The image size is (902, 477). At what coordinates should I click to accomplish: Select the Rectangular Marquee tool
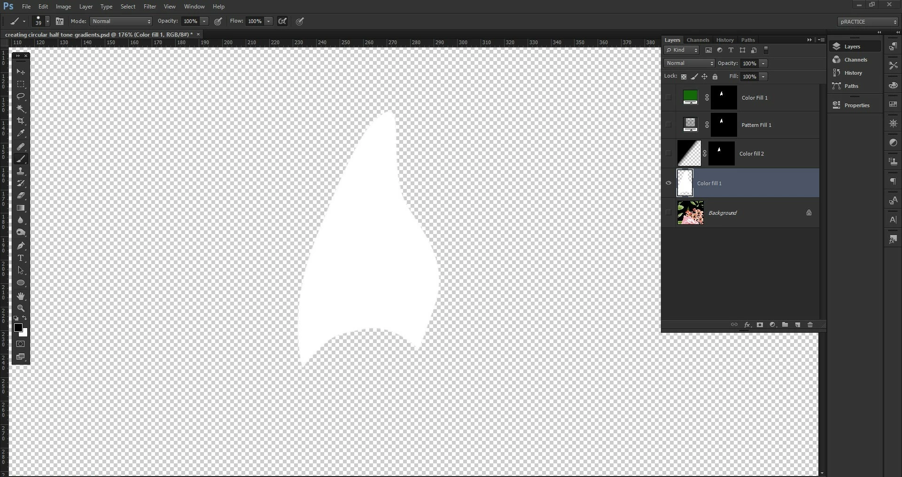(21, 84)
